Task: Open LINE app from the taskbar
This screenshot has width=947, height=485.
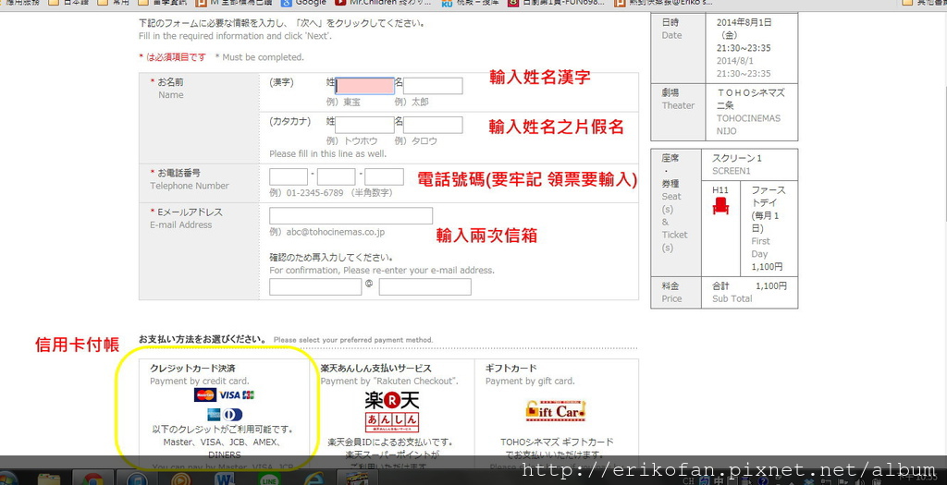Action: [269, 480]
